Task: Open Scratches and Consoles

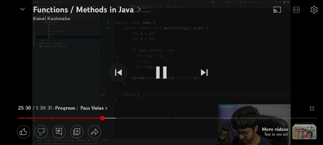Action: [52, 46]
